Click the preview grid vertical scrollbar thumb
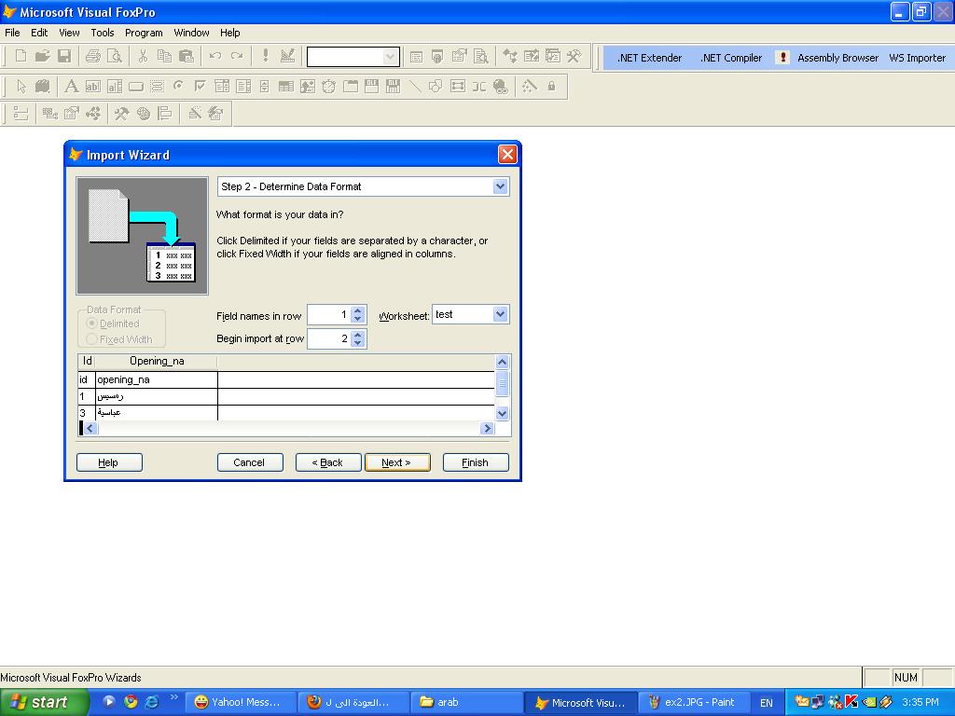 click(503, 383)
